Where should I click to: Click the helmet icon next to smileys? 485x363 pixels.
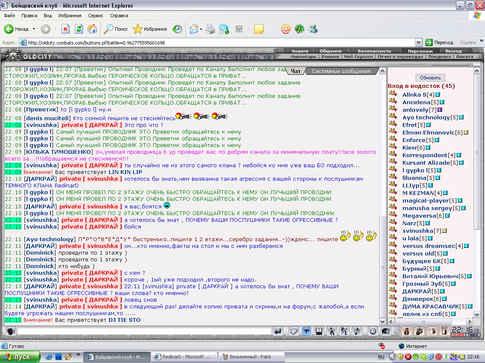tap(386, 331)
